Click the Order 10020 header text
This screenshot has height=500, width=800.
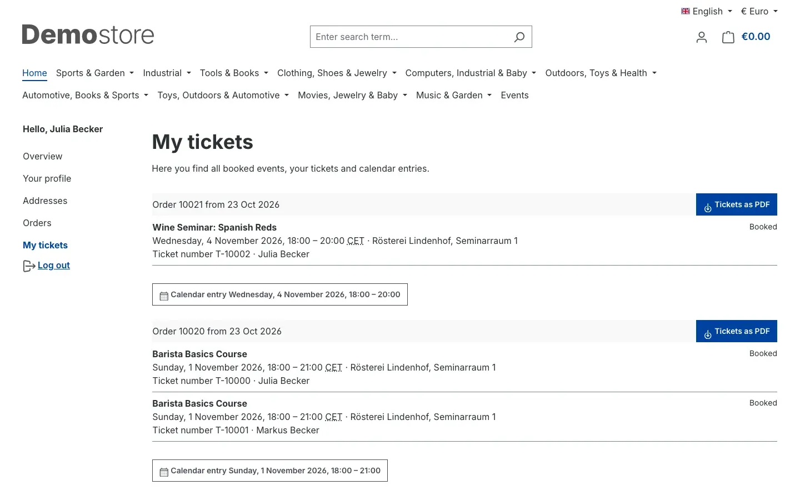pyautogui.click(x=217, y=331)
